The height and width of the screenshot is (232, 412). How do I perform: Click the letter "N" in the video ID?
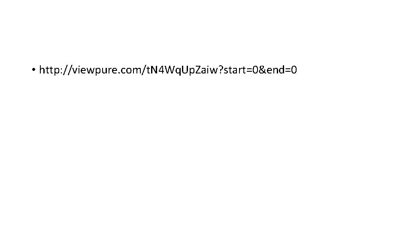(x=154, y=70)
